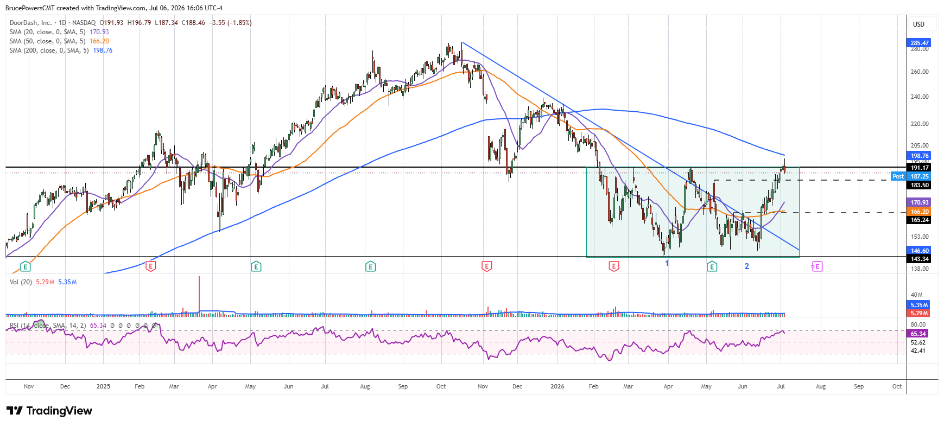Click the TradingView logo at bottom left
The width and height of the screenshot is (944, 427).
49,411
